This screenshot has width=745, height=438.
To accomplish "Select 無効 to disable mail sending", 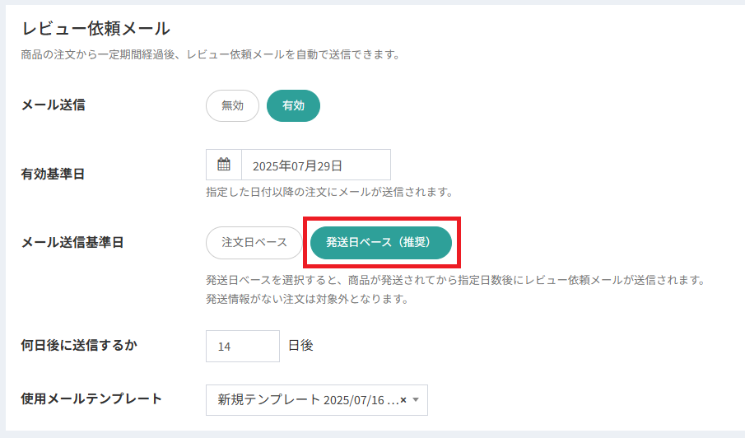I will tap(232, 105).
